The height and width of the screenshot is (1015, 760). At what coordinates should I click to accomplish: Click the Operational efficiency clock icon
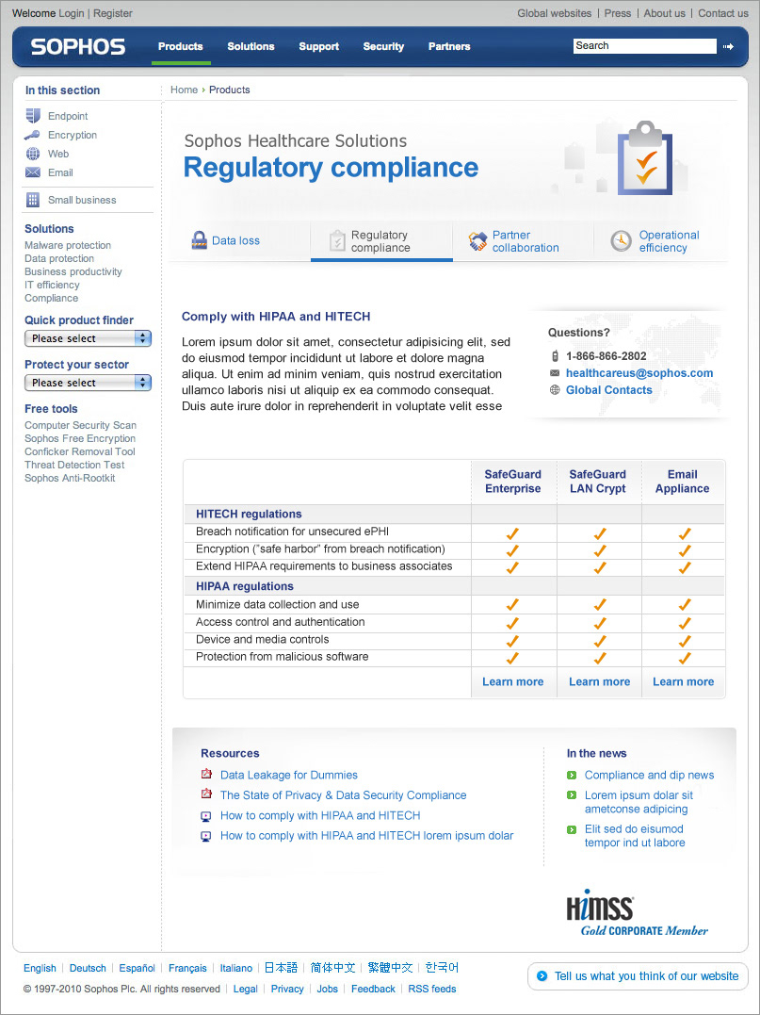click(x=621, y=241)
